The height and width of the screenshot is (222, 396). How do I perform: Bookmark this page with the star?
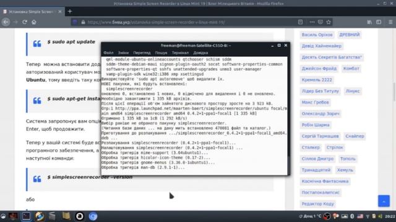tap(329, 22)
